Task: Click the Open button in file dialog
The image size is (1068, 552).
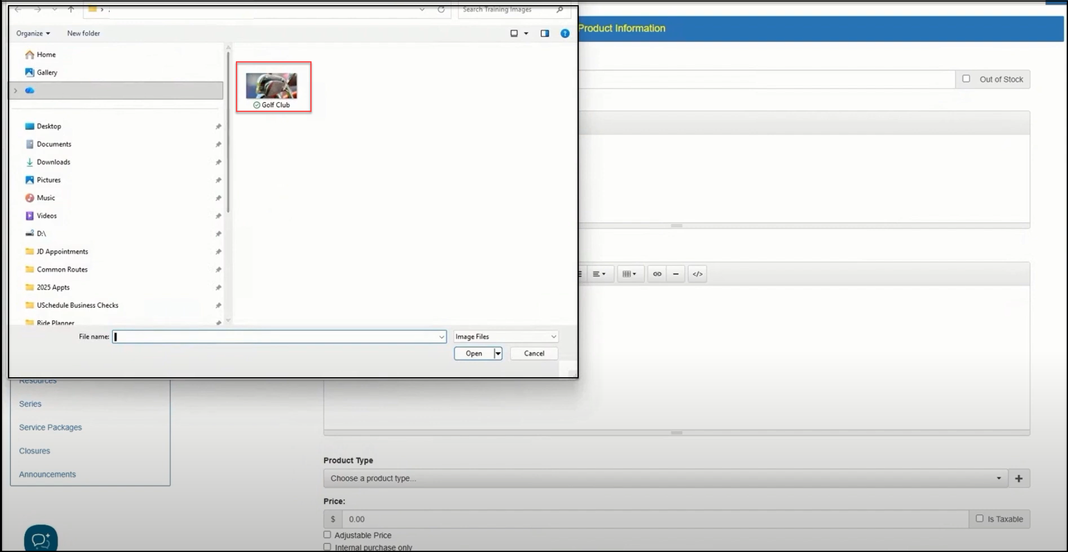Action: 473,353
